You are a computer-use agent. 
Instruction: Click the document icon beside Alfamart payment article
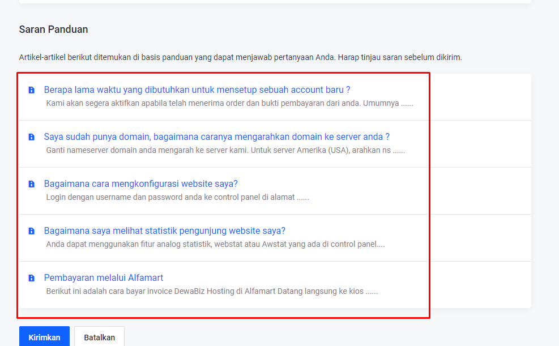click(x=32, y=278)
